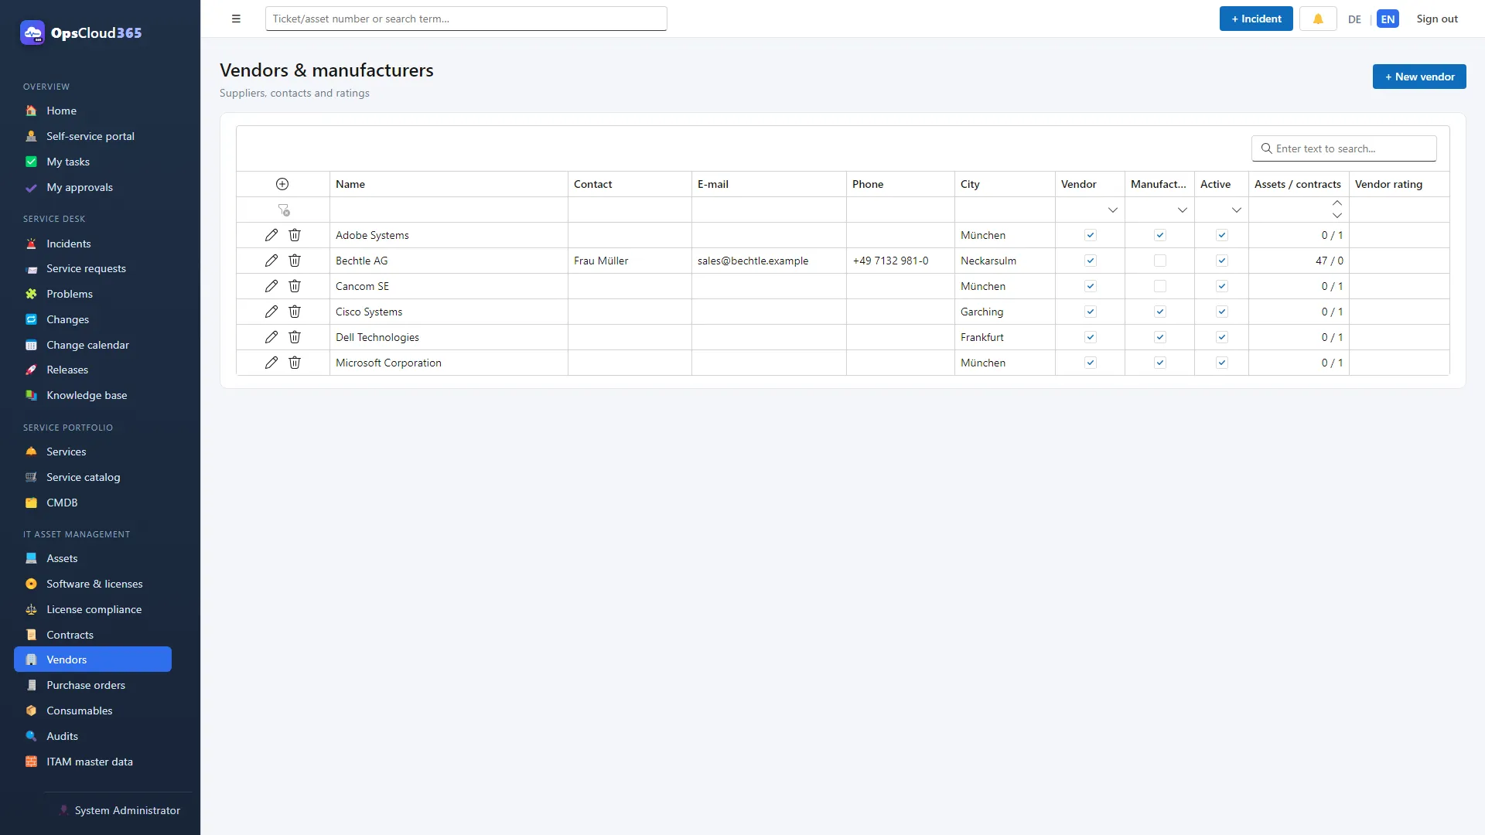The image size is (1485, 835).
Task: Uncheck Vendor checkbox for Adobe Systems
Action: (1091, 235)
